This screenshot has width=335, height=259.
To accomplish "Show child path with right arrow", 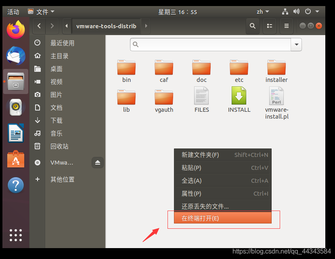I will [x=146, y=26].
